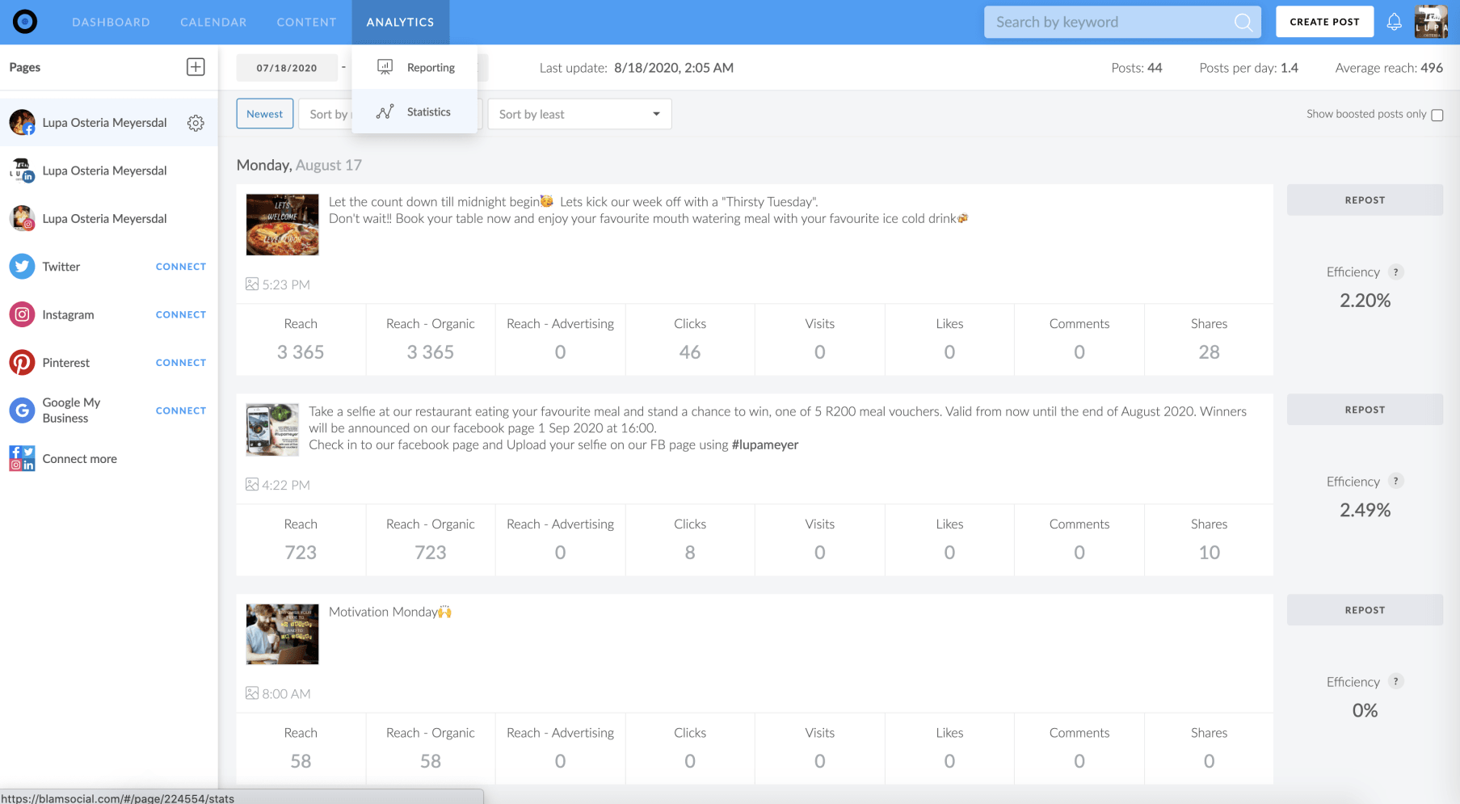Open the user profile avatar menu

(x=1431, y=22)
